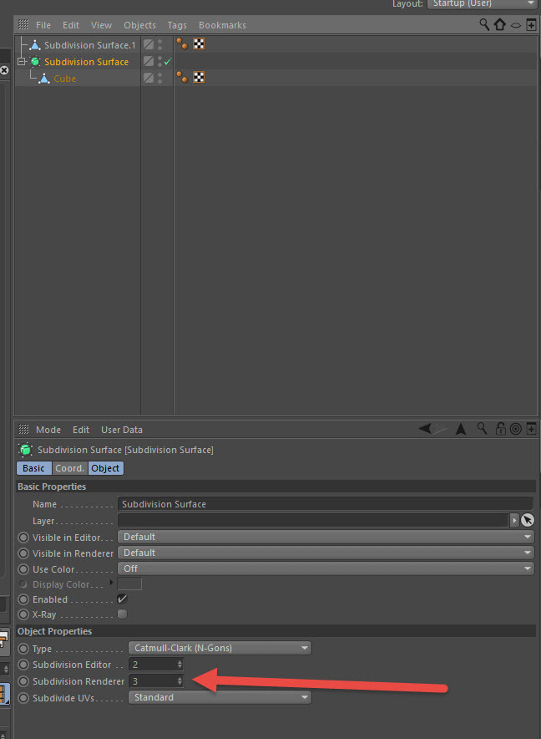541x739 pixels.
Task: Open the Layer field arrow menu
Action: pyautogui.click(x=514, y=520)
